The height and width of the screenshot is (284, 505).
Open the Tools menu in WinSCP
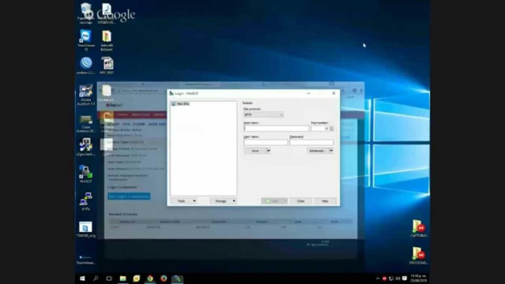184,201
